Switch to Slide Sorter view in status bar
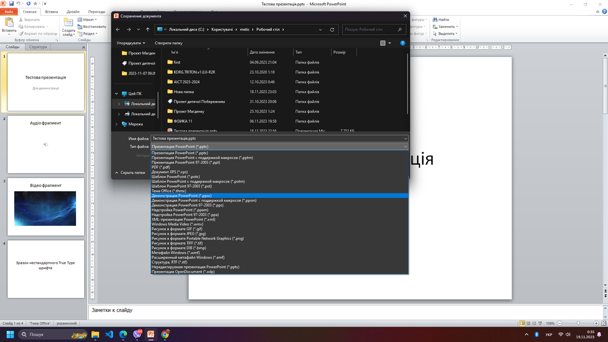Viewport: 608px width, 342px height. pyautogui.click(x=528, y=323)
